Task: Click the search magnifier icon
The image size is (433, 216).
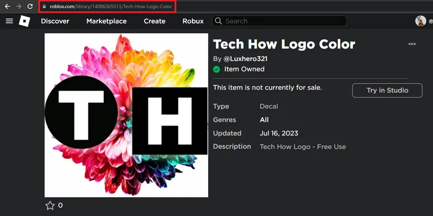Action: 218,21
